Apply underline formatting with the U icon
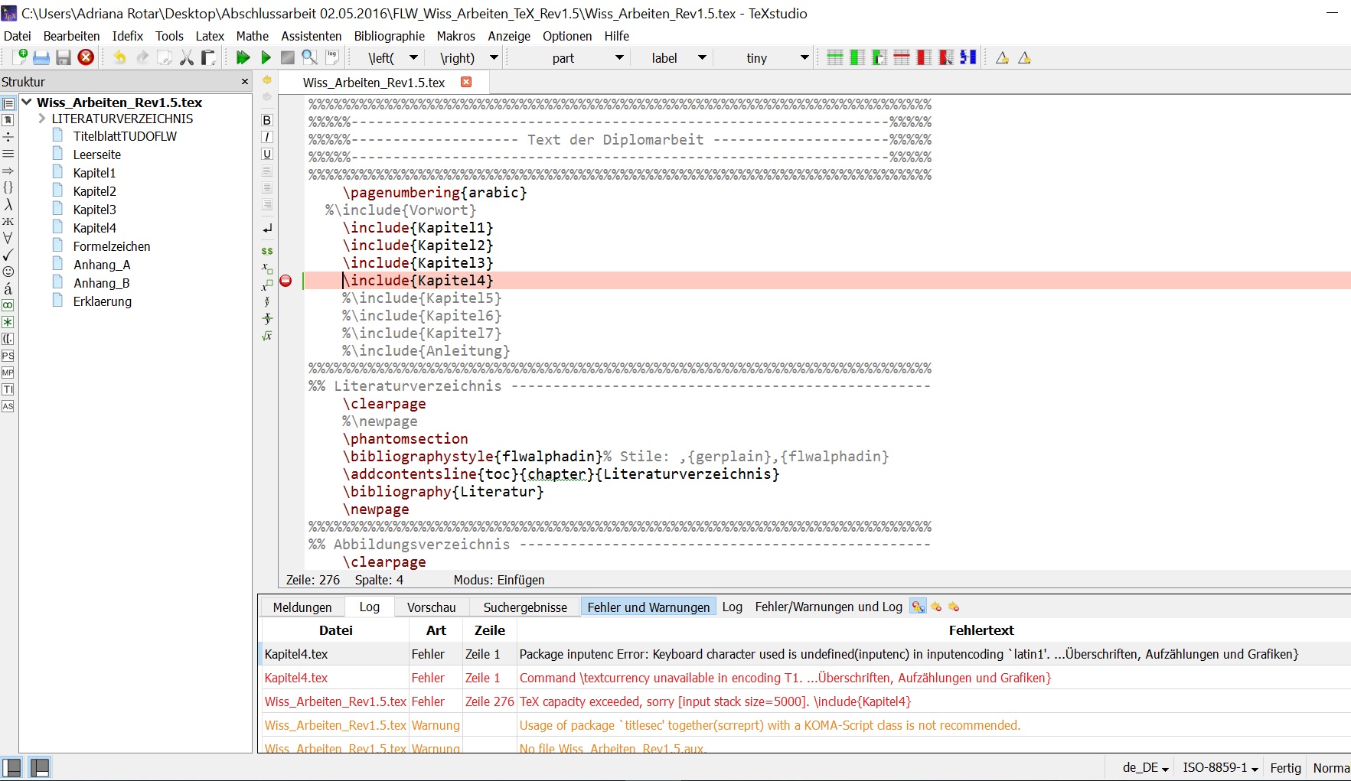Screen dimensions: 1351x781 267,154
